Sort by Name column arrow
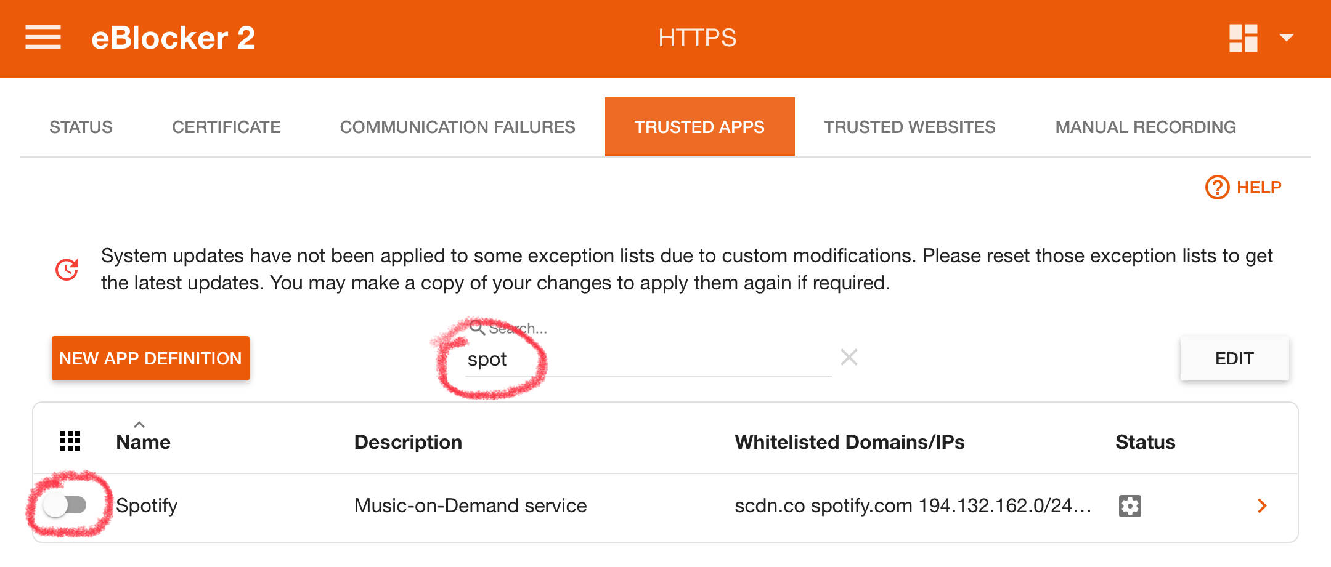1331x567 pixels. (x=139, y=425)
